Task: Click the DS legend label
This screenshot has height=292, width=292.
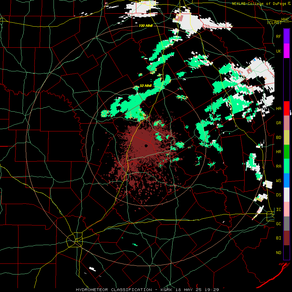Action: (278, 195)
